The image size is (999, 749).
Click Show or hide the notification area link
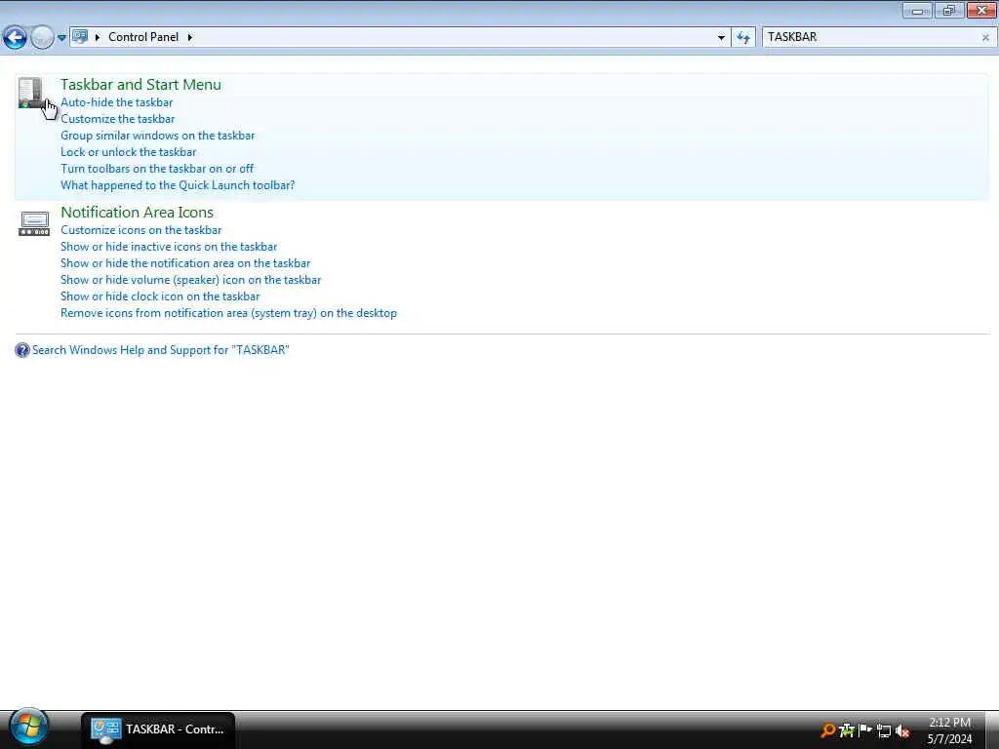[185, 263]
